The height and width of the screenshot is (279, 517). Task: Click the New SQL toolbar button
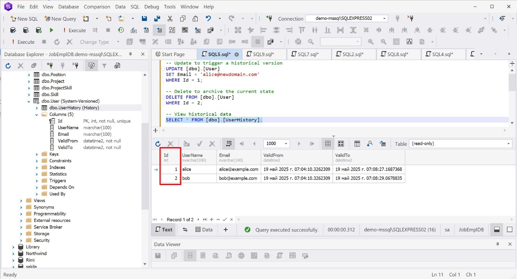(x=24, y=19)
